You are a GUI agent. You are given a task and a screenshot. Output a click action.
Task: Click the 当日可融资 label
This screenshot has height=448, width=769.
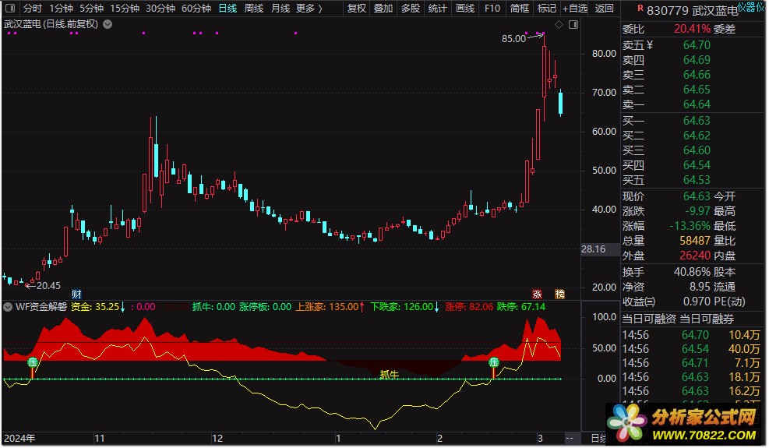(649, 319)
